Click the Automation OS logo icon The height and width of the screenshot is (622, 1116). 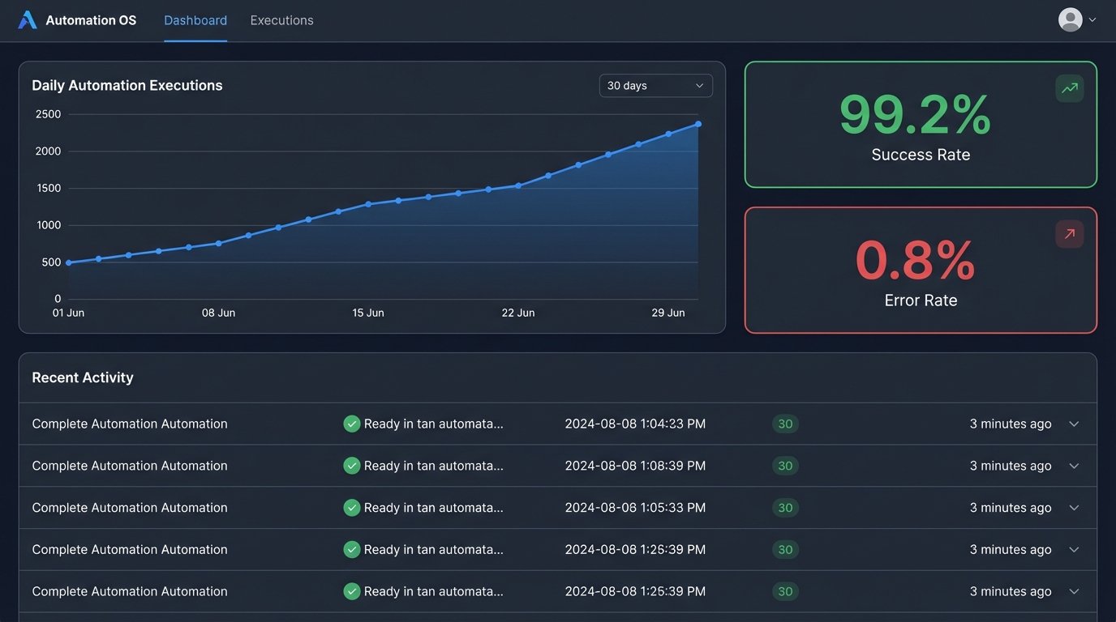pos(28,20)
